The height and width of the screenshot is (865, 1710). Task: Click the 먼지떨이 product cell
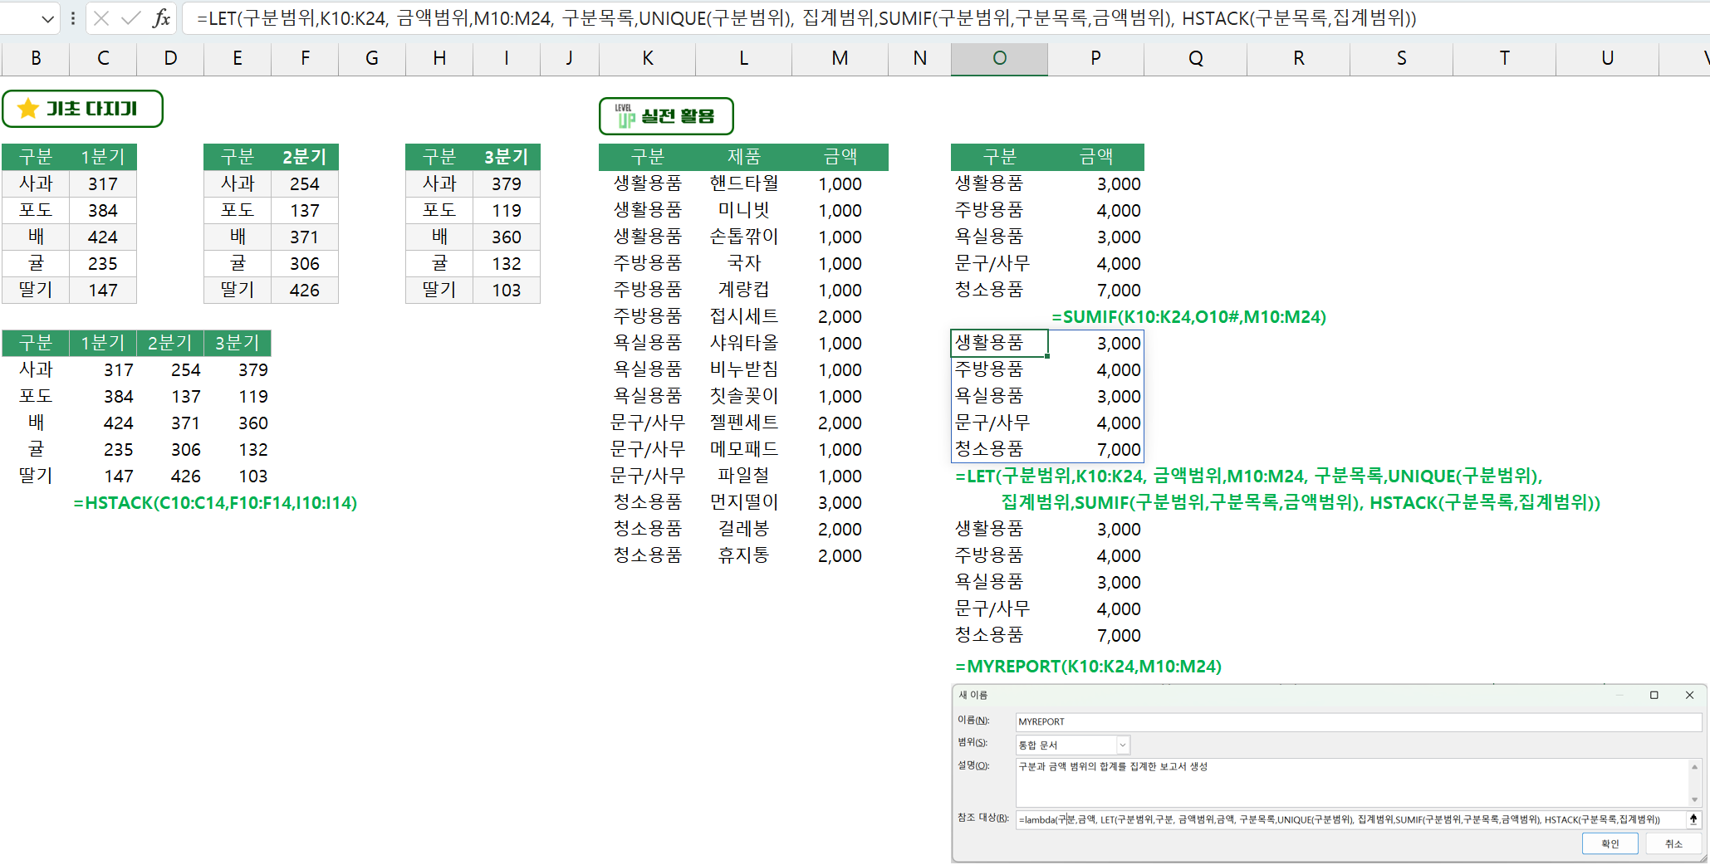(743, 502)
